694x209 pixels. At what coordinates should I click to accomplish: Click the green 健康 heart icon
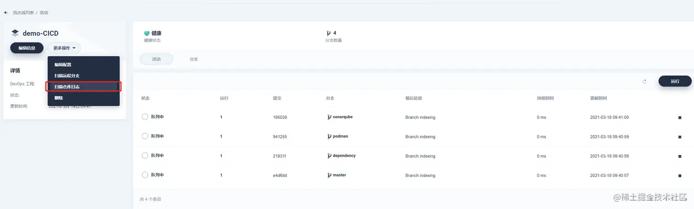coord(147,33)
